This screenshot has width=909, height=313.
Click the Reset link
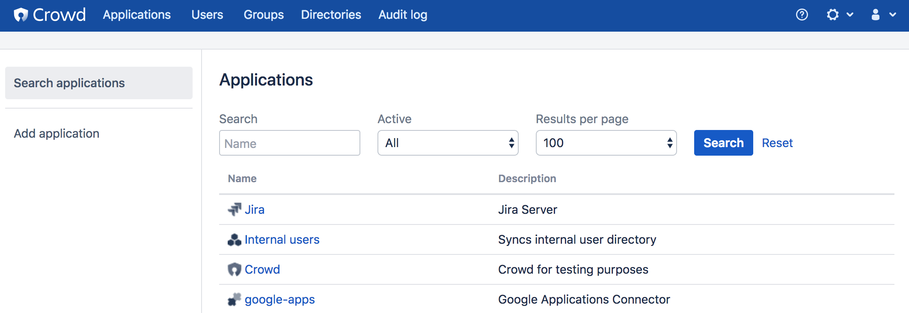[777, 143]
